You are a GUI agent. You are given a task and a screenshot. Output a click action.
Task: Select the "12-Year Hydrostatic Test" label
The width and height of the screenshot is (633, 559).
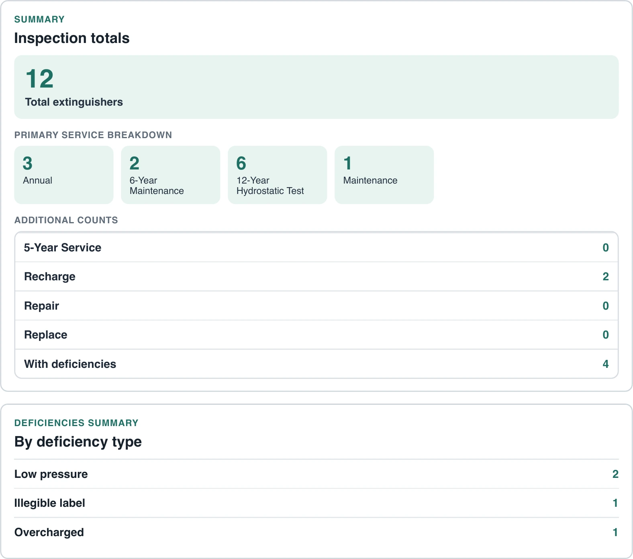tap(270, 186)
